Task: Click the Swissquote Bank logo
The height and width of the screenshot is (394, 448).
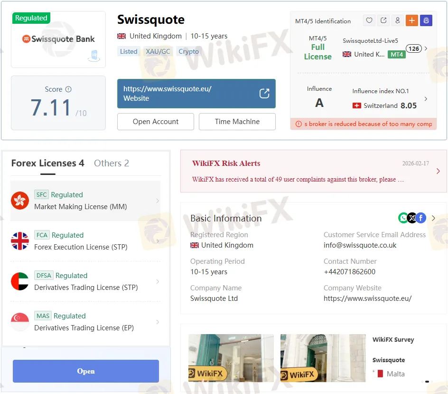Action: click(58, 39)
